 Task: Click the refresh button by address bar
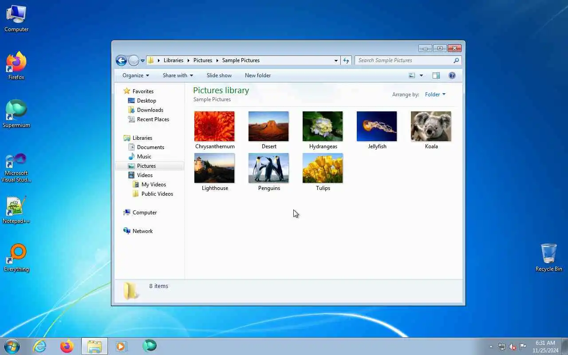click(346, 60)
